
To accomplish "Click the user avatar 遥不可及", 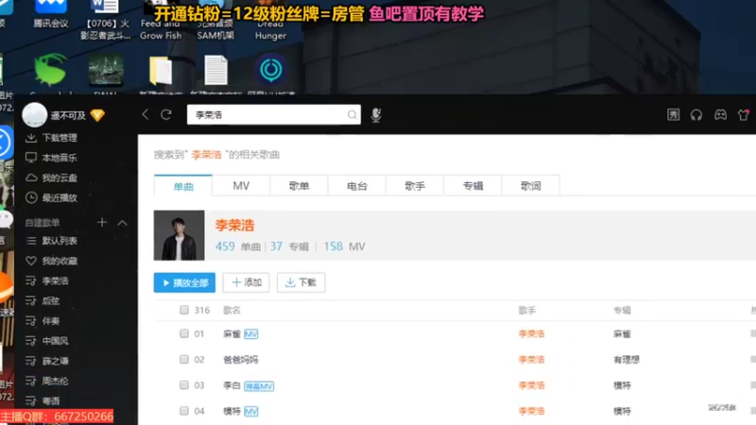I will point(34,115).
